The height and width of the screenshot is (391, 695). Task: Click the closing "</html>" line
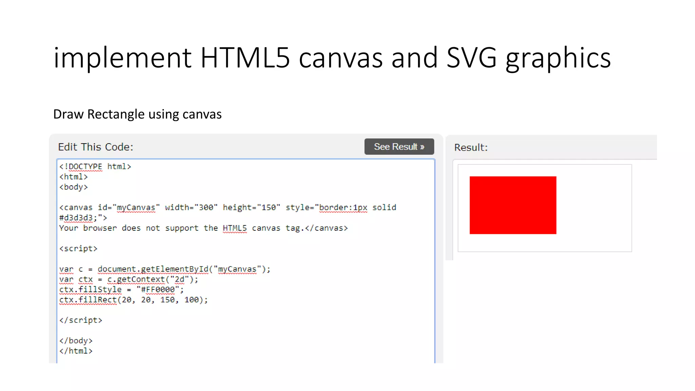pyautogui.click(x=76, y=351)
